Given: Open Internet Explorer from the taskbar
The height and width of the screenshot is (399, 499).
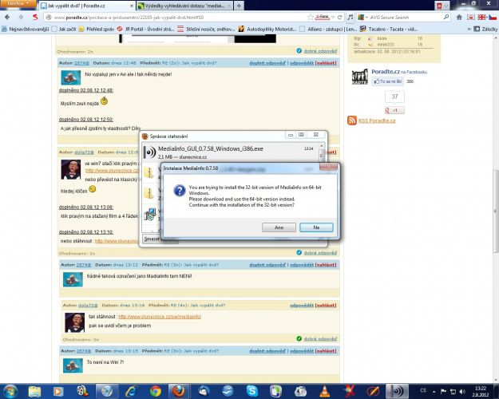Looking at the screenshot, I should pos(131,391).
